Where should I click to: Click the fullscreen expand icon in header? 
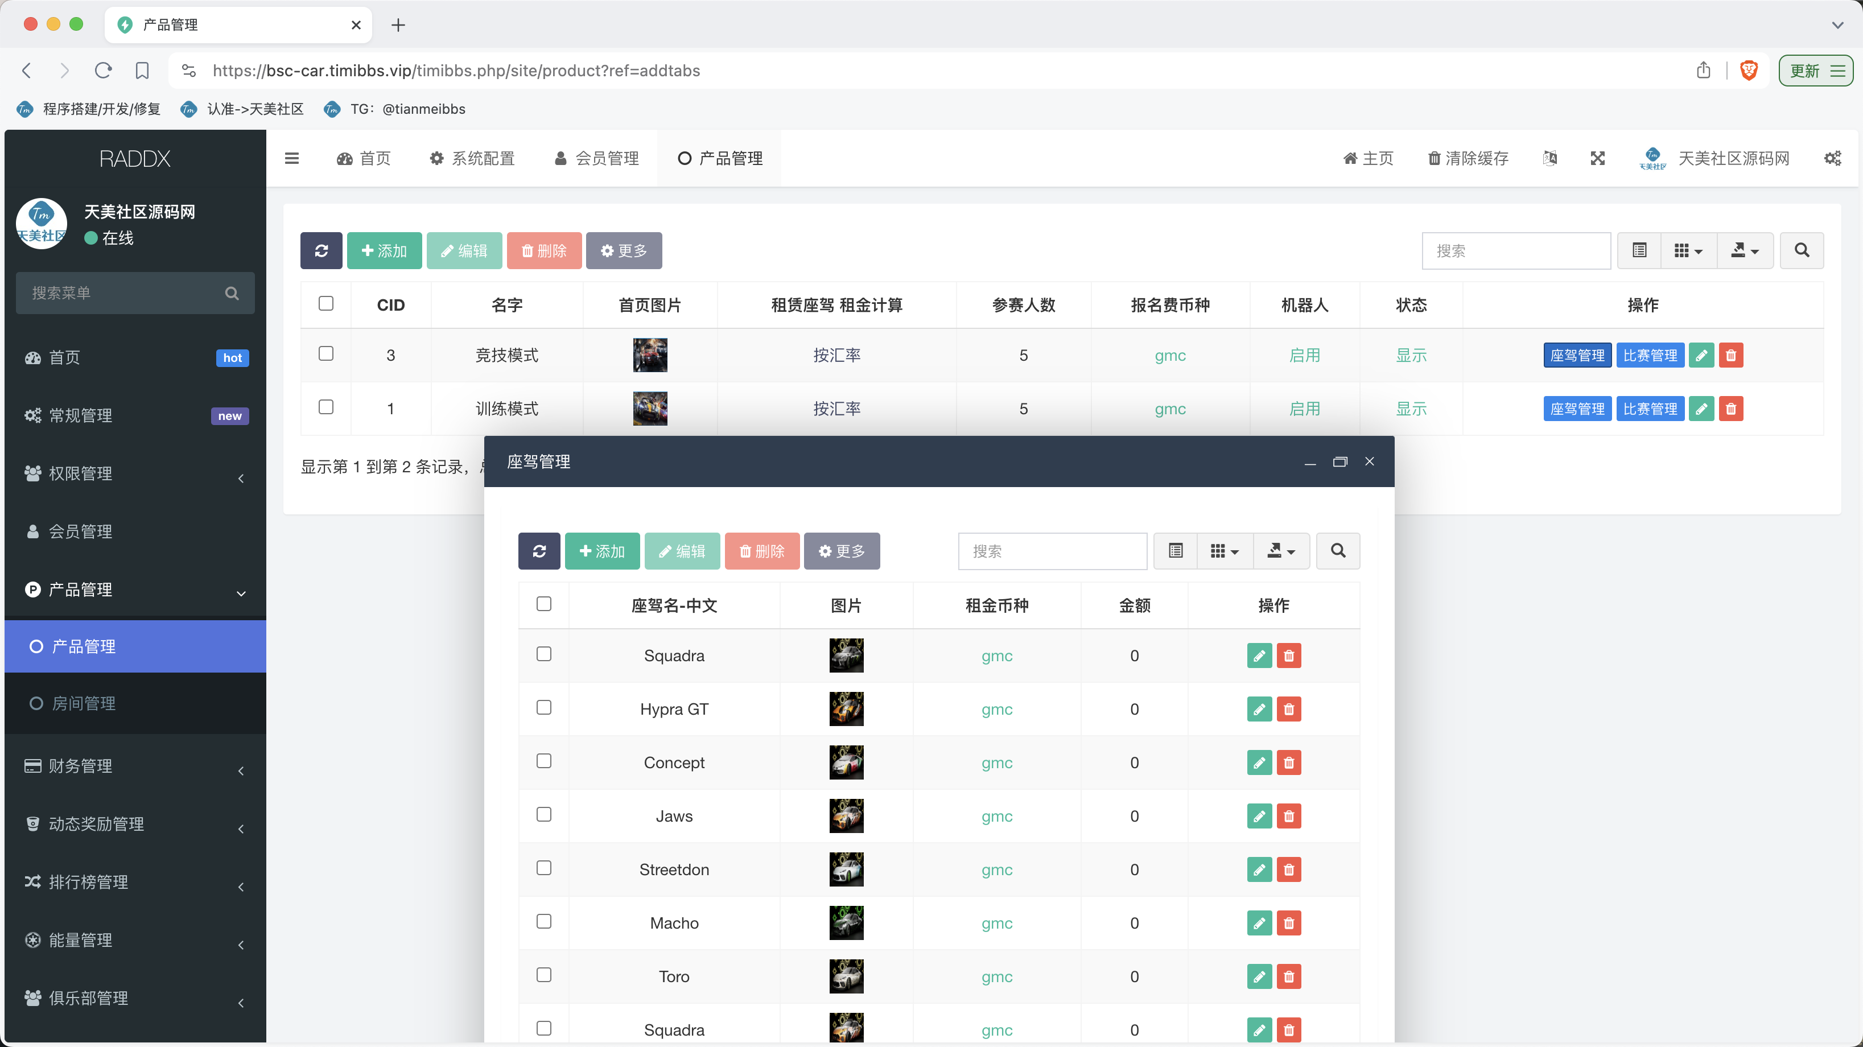[1598, 158]
